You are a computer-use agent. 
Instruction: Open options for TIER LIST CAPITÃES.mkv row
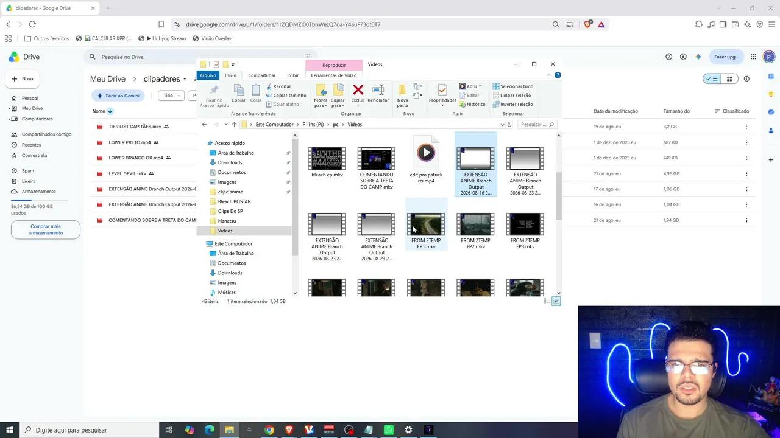coord(746,127)
